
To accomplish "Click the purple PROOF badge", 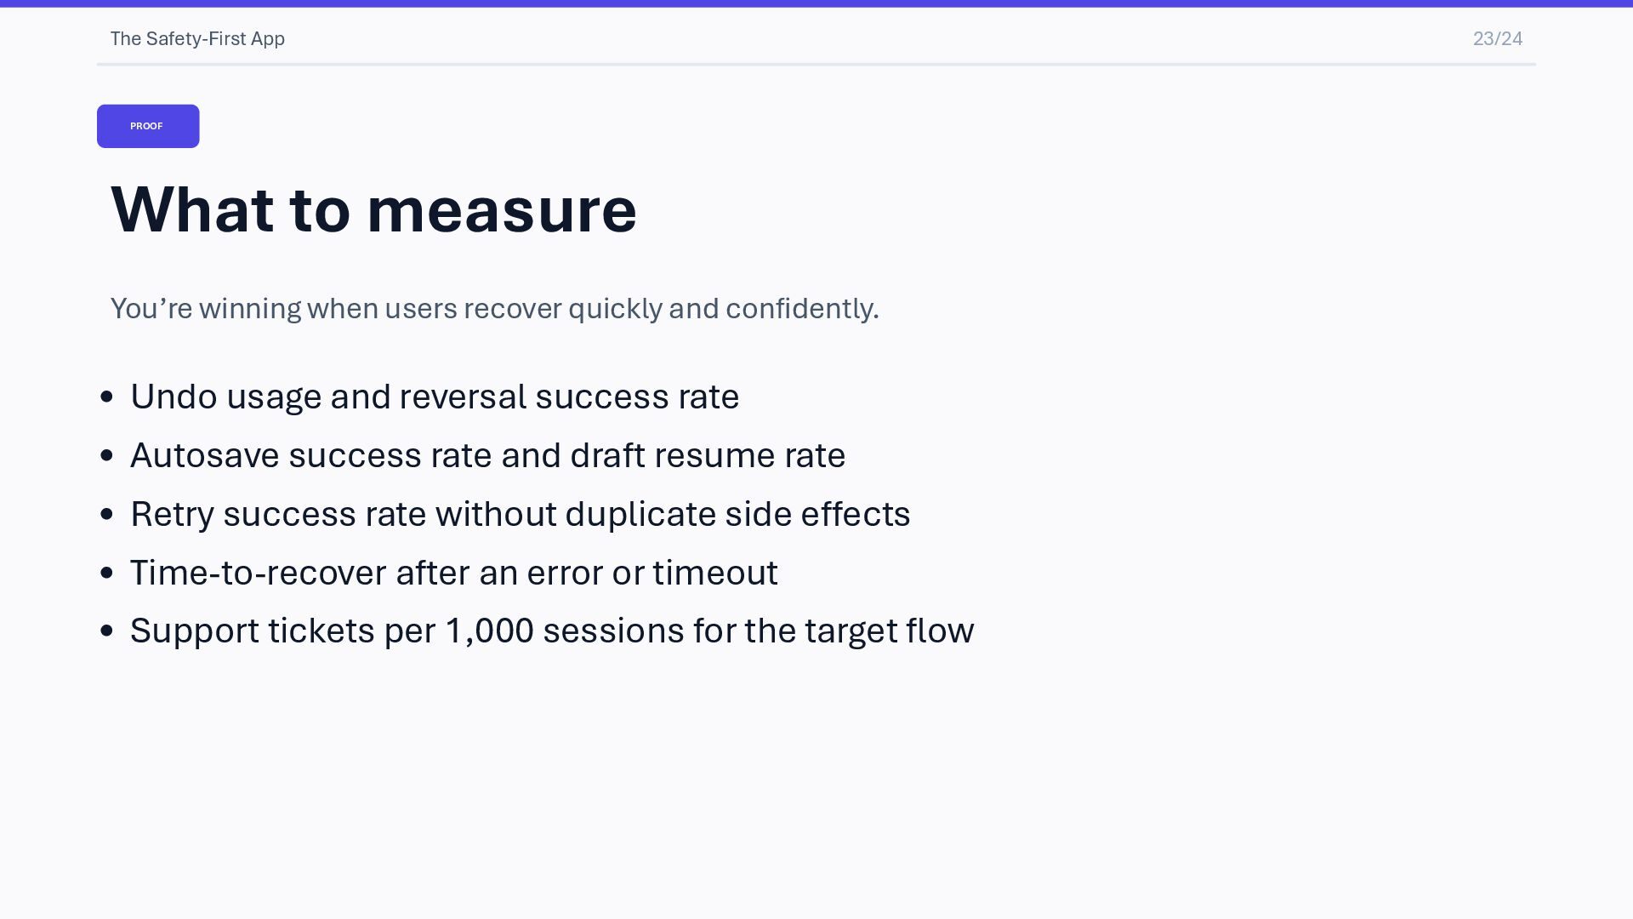I will click(x=148, y=126).
